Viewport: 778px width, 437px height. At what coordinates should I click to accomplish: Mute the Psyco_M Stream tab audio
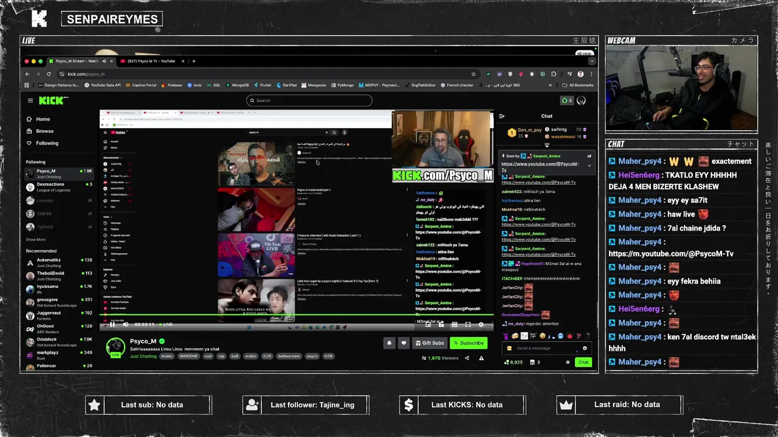[x=103, y=61]
